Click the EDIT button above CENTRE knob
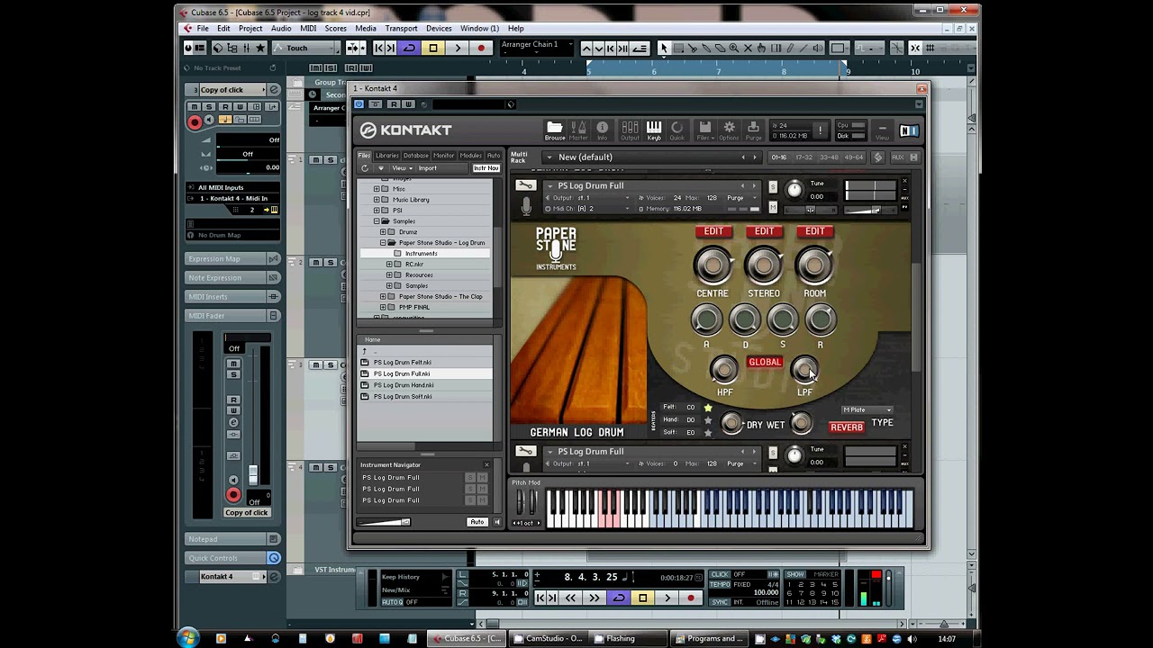The image size is (1153, 648). tap(713, 231)
